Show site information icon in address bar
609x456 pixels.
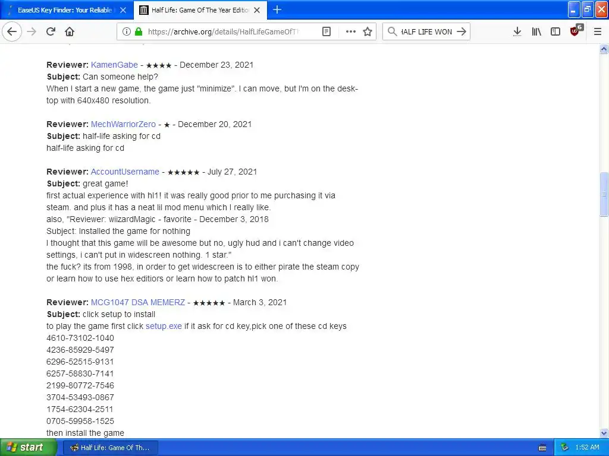tap(126, 31)
